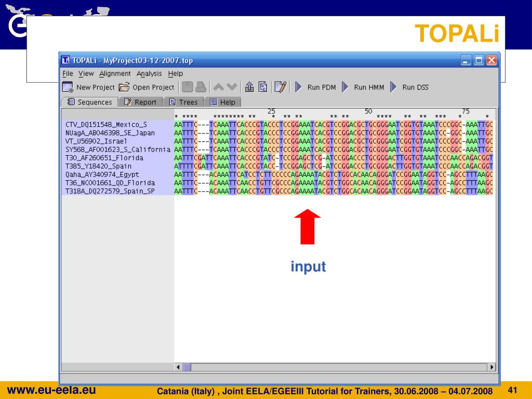Viewport: 532px width, 399px height.
Task: Open the Help menu in menu bar
Action: click(175, 74)
